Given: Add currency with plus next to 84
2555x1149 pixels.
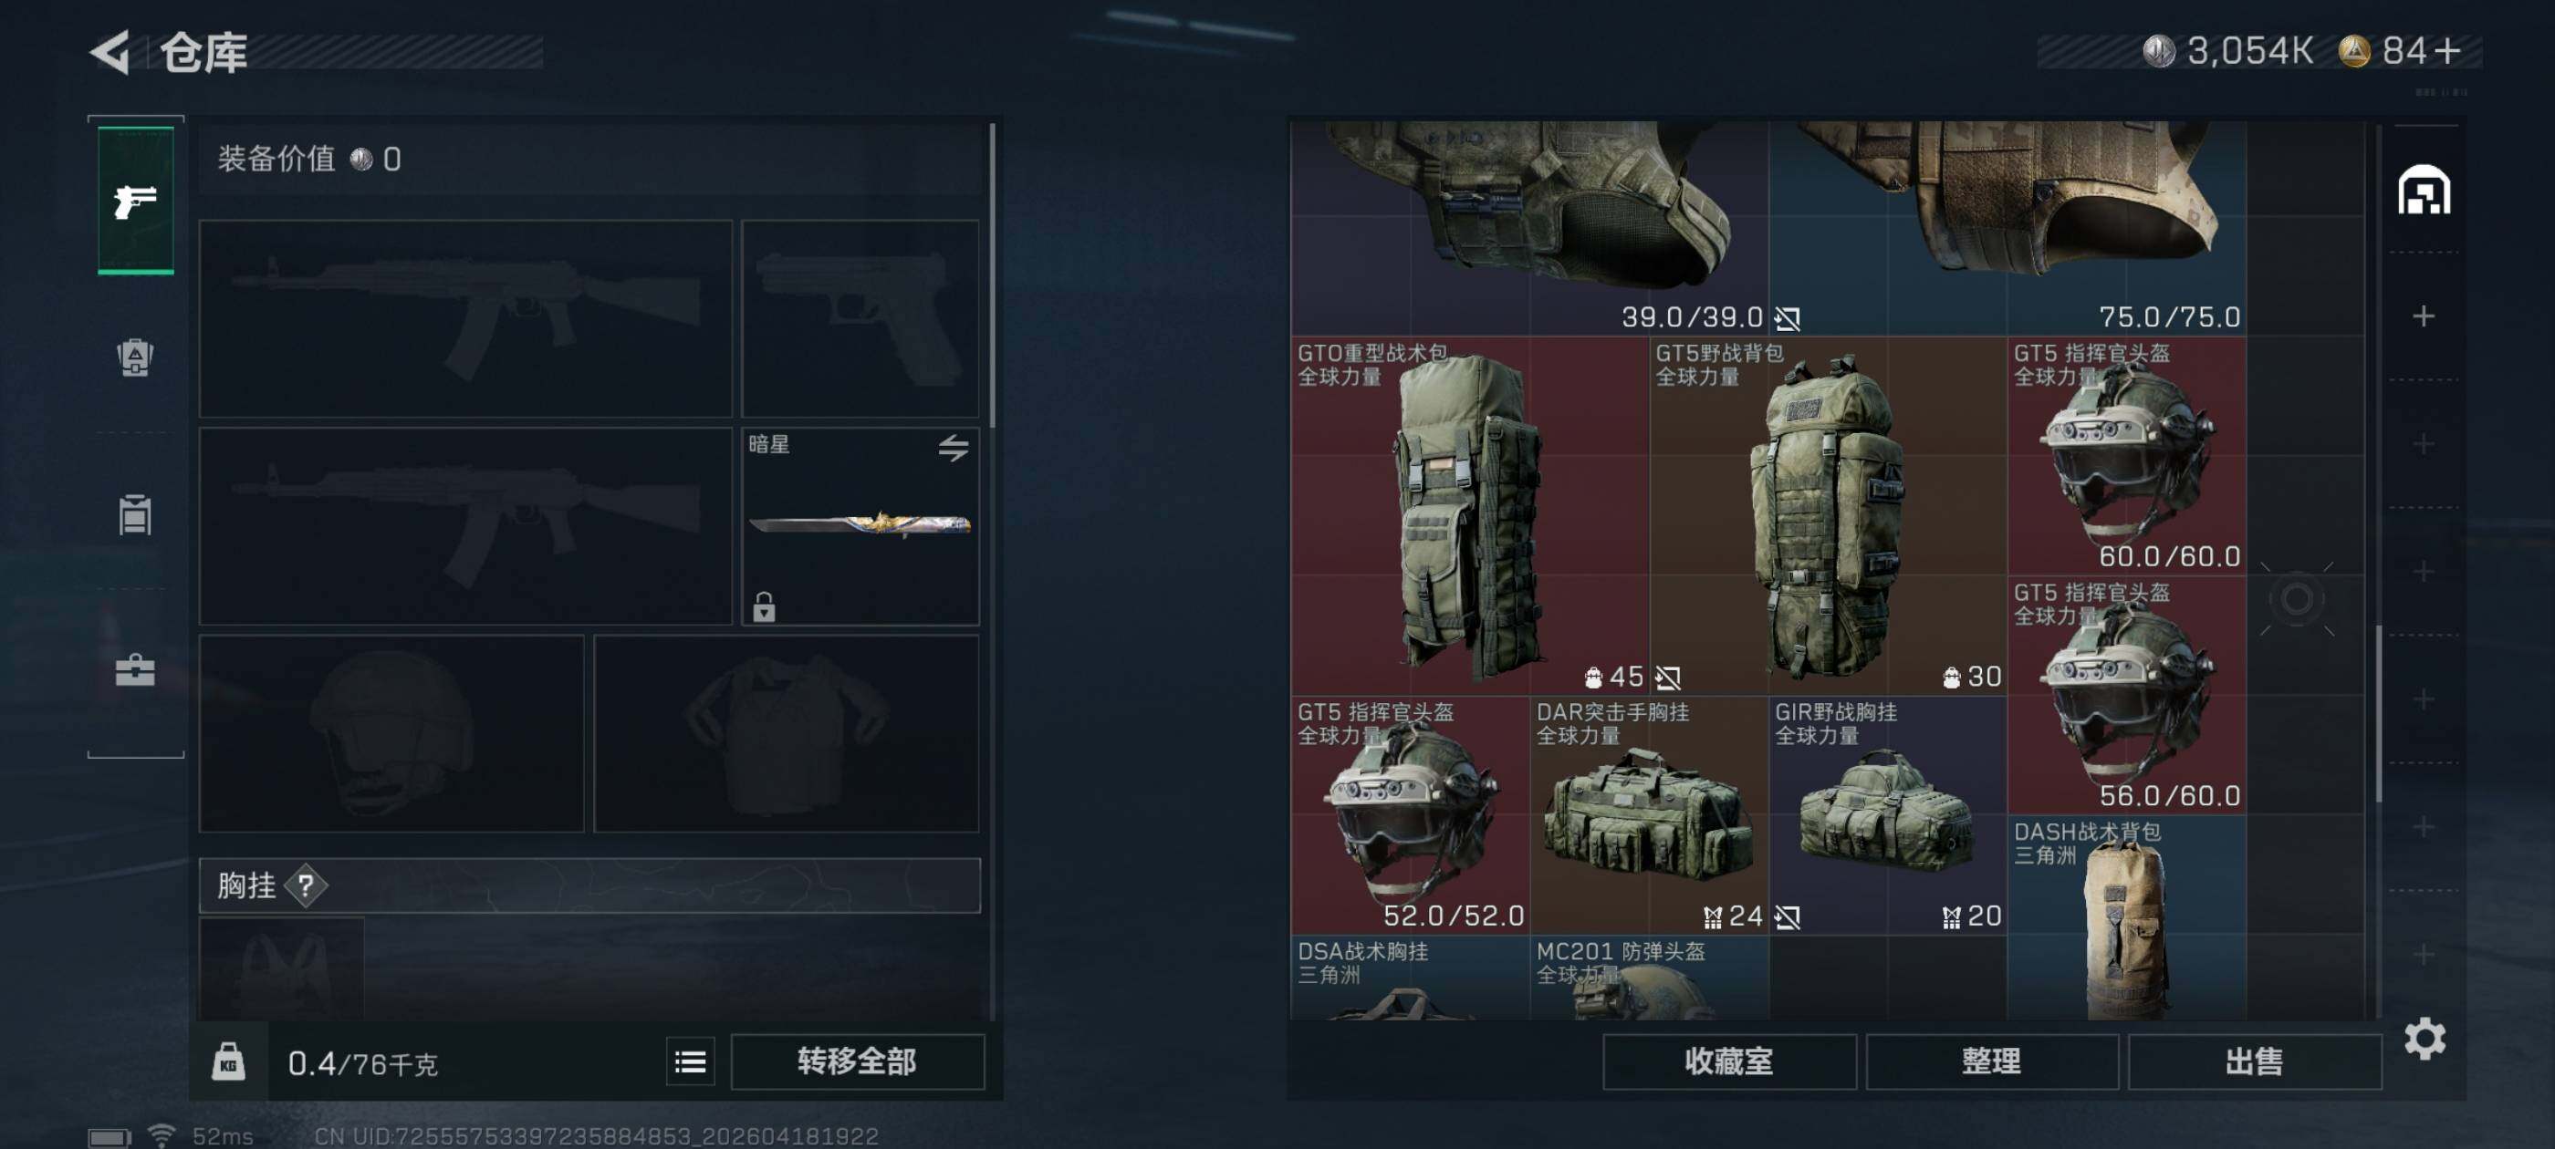Looking at the screenshot, I should [x=2447, y=50].
